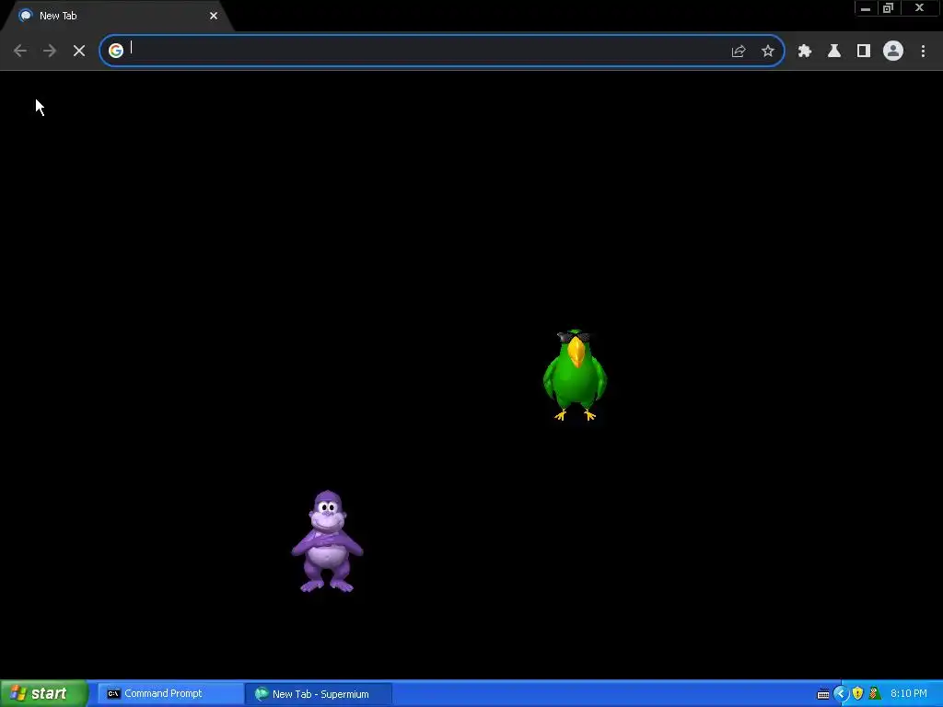The height and width of the screenshot is (707, 943).
Task: Close the New Tab tab
Action: click(x=214, y=17)
